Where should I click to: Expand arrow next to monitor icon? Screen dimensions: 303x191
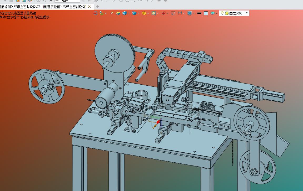point(194,13)
